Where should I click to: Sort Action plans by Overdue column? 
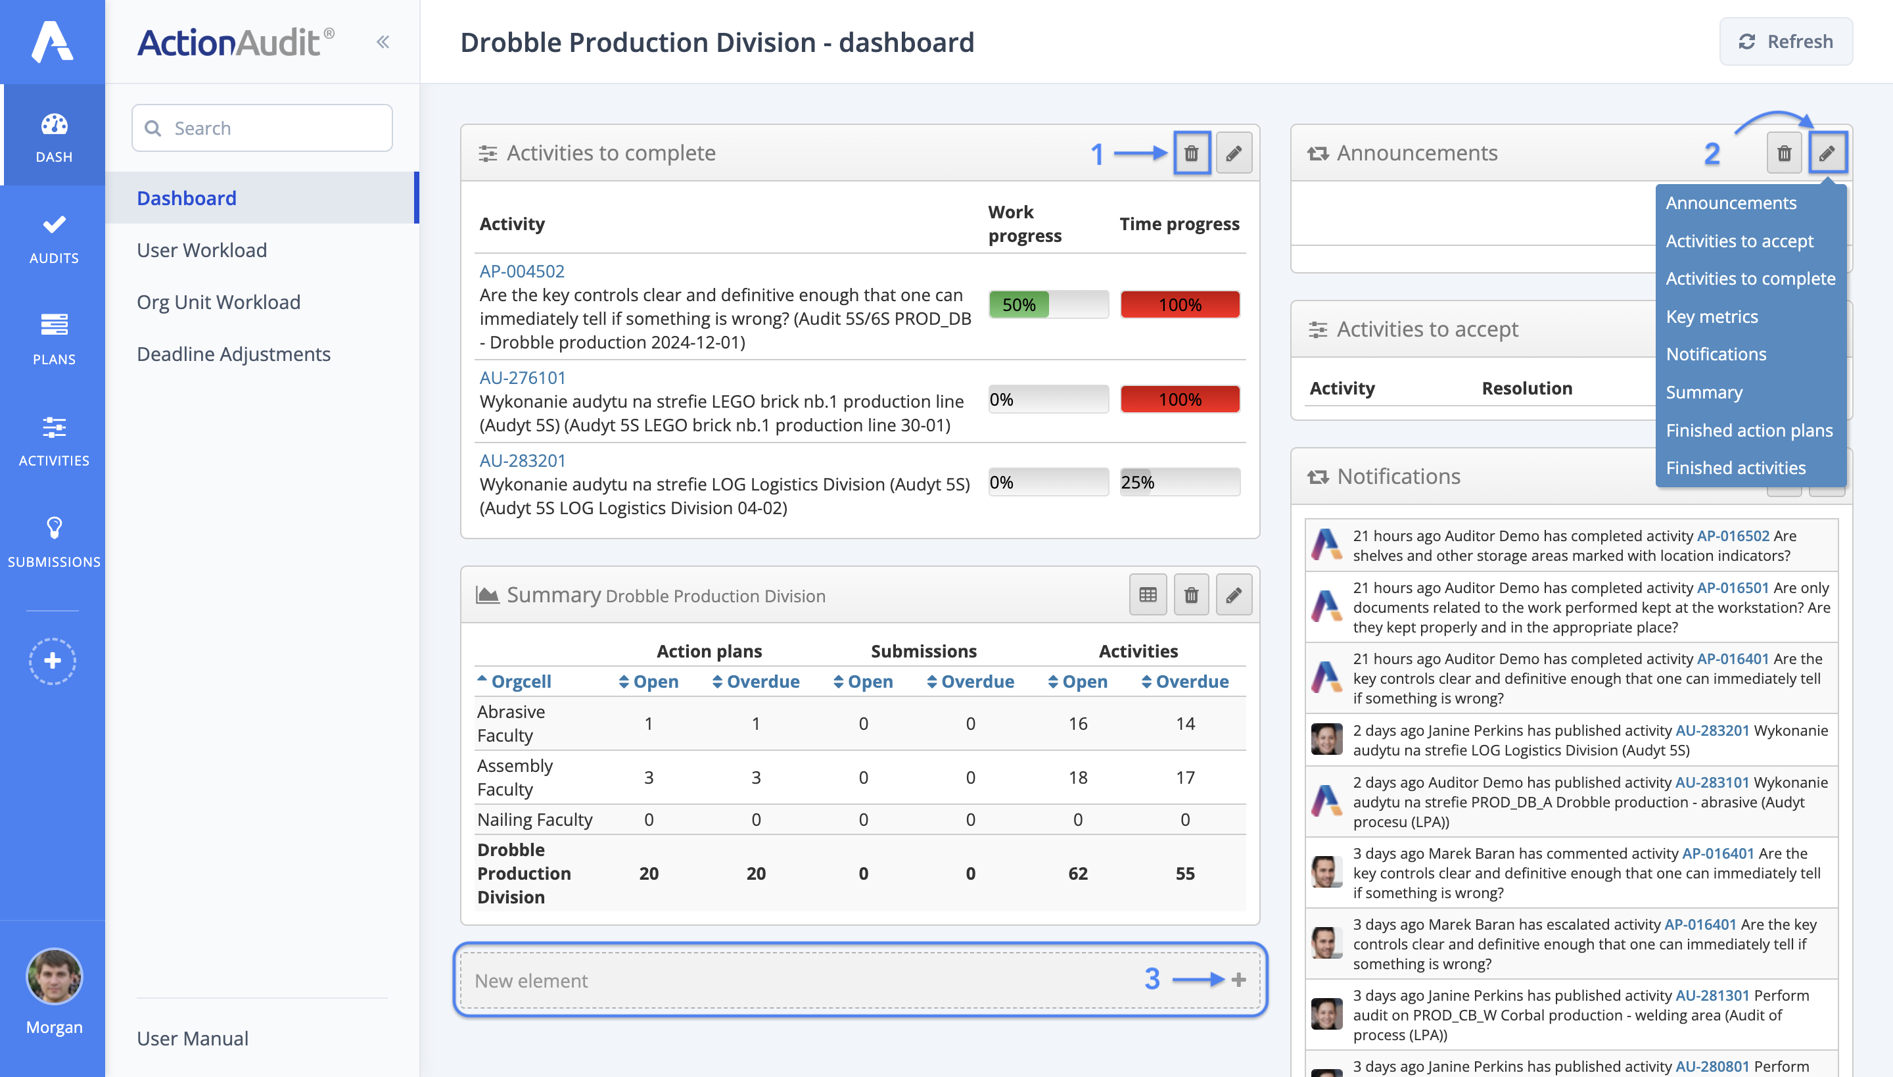click(756, 681)
